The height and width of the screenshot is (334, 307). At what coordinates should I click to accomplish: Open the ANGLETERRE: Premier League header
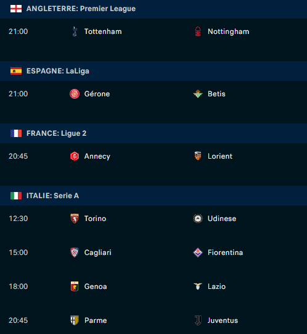pyautogui.click(x=153, y=9)
